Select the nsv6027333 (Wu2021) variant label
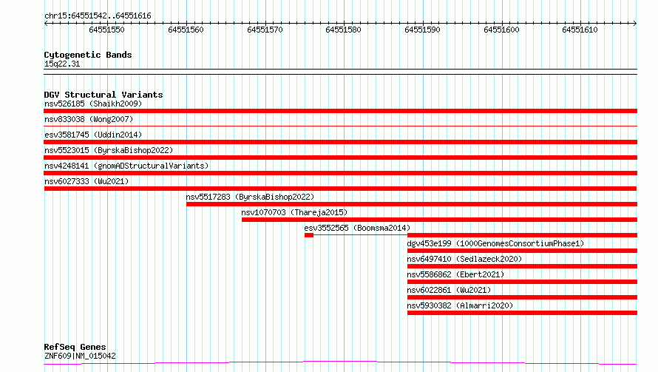 coord(87,181)
